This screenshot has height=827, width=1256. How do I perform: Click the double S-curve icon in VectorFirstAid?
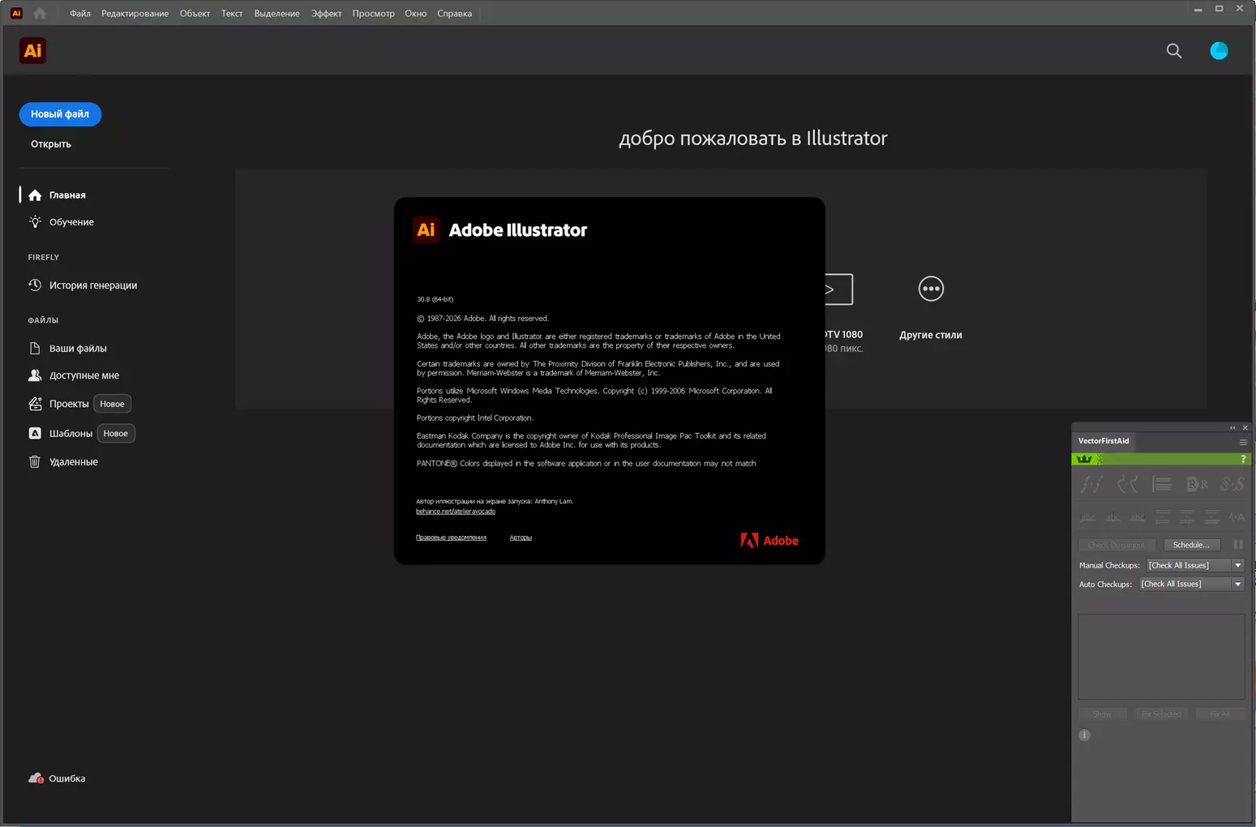pos(1091,484)
